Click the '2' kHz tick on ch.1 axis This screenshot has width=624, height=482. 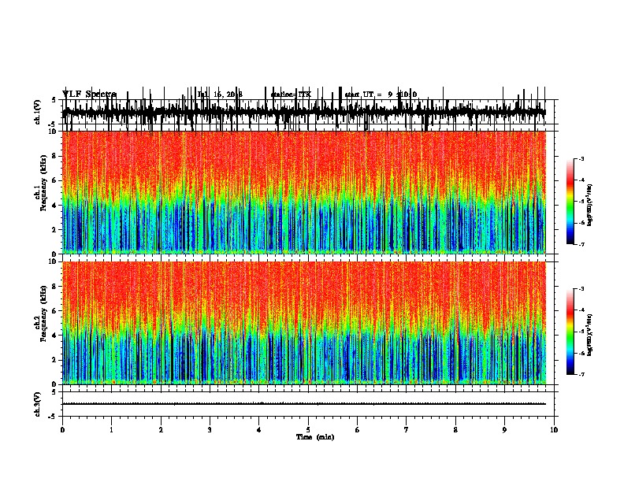tap(54, 229)
